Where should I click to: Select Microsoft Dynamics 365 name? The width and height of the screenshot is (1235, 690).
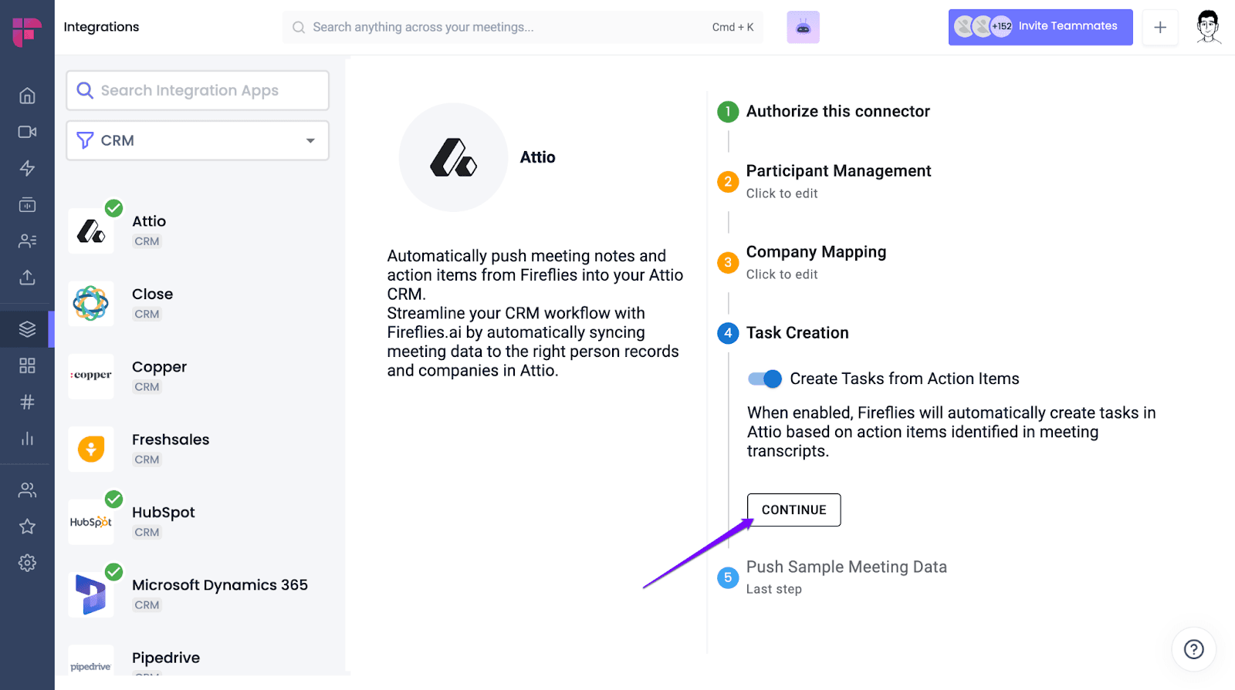[x=220, y=585]
